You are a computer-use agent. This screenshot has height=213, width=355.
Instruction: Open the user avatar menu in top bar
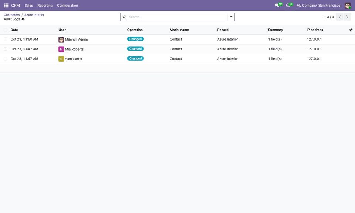[348, 6]
